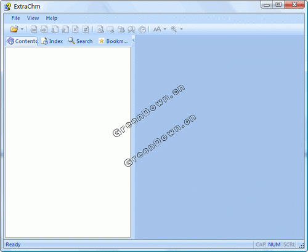Click the Open folder toolbar icon
Image resolution: width=308 pixels, height=252 pixels.
click(14, 30)
